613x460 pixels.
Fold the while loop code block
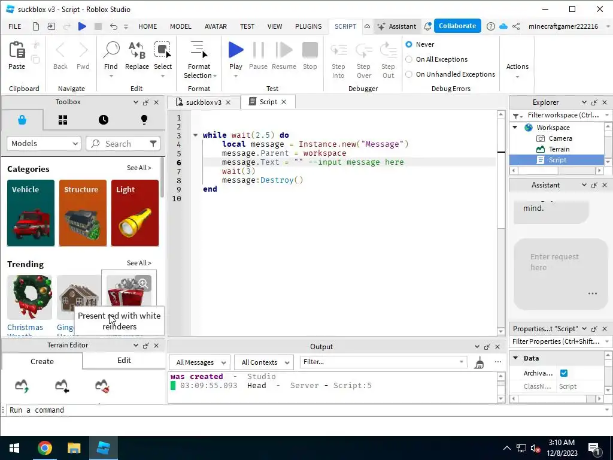(x=196, y=135)
